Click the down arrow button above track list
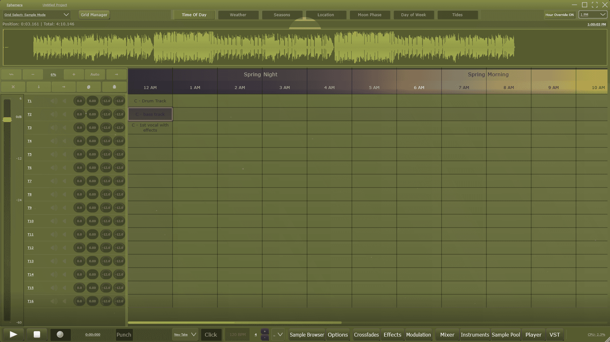The width and height of the screenshot is (610, 342). pyautogui.click(x=38, y=87)
